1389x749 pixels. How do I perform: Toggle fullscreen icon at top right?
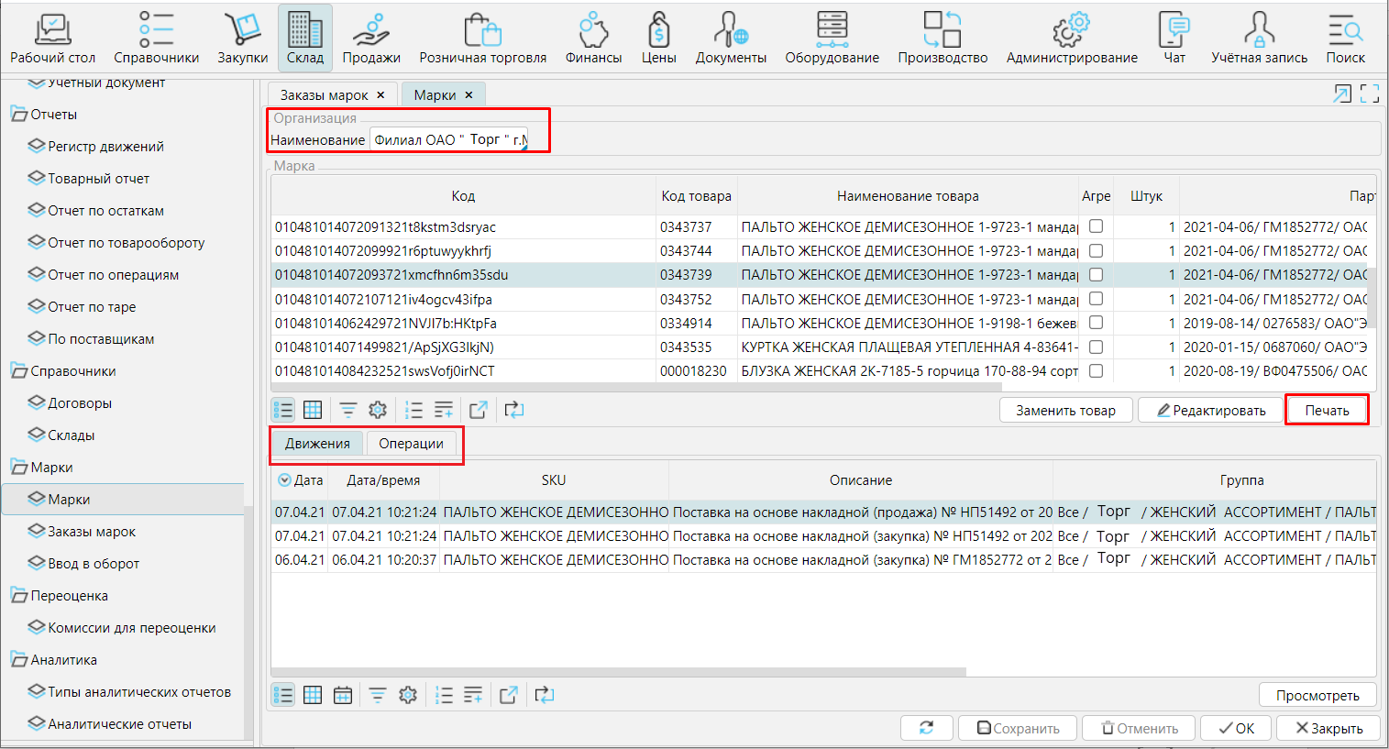(1370, 94)
